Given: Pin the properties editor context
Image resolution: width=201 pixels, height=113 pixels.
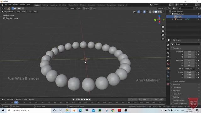Looking at the screenshot, I should point(198,40).
